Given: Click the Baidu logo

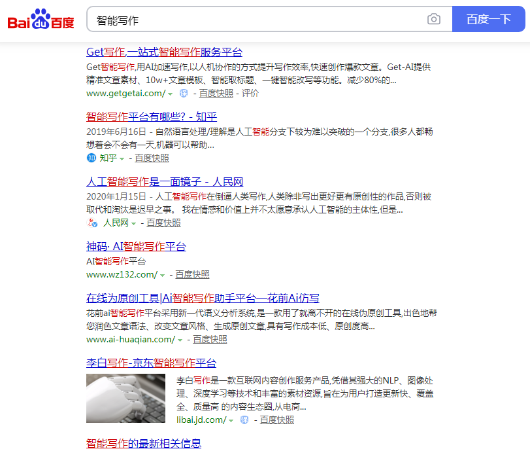Looking at the screenshot, I should pos(41,19).
